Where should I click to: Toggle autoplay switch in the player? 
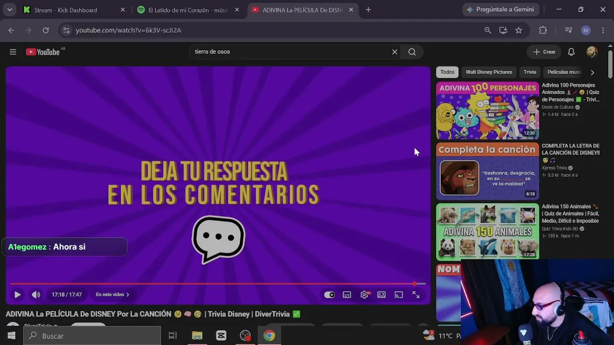click(x=330, y=295)
